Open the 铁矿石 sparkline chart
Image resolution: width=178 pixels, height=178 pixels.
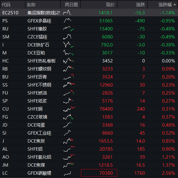tap(69, 45)
